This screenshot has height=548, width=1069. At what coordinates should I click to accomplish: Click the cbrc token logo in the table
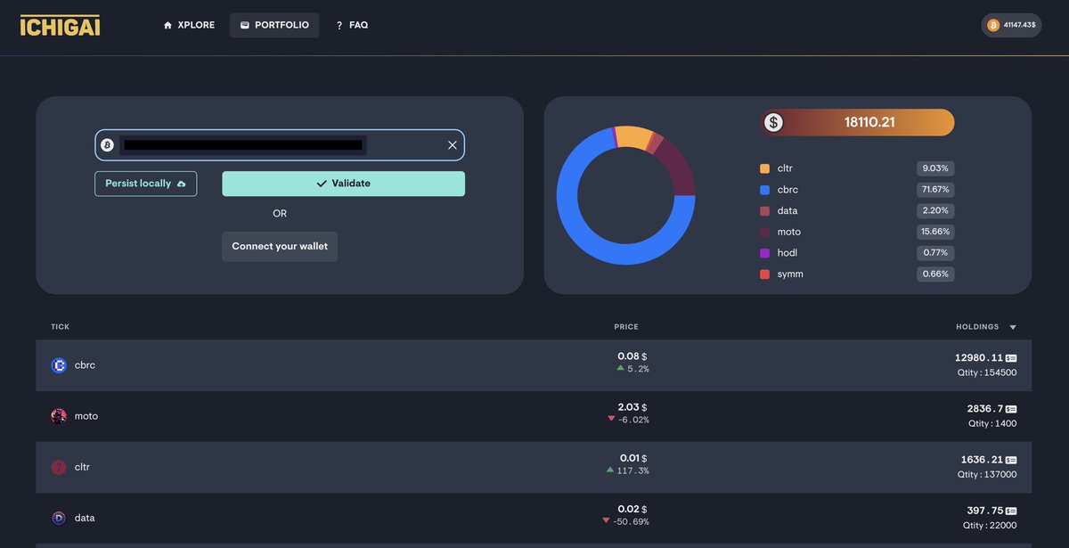pos(59,365)
